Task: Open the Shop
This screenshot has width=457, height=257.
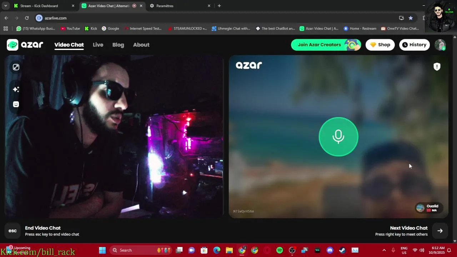Action: point(380,45)
